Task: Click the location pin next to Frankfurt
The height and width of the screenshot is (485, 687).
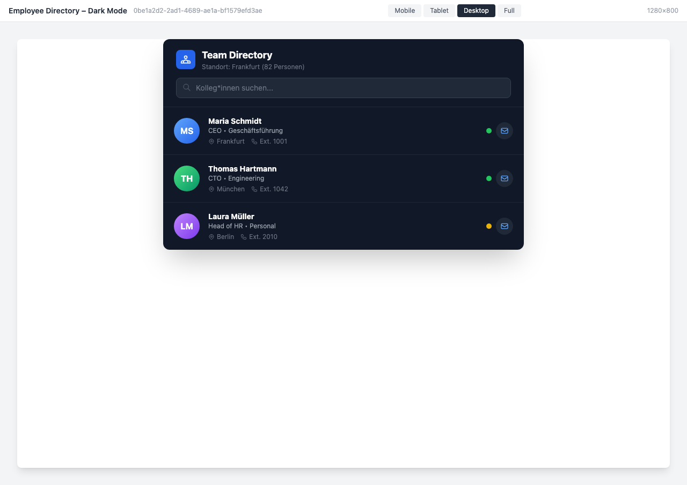Action: click(211, 141)
